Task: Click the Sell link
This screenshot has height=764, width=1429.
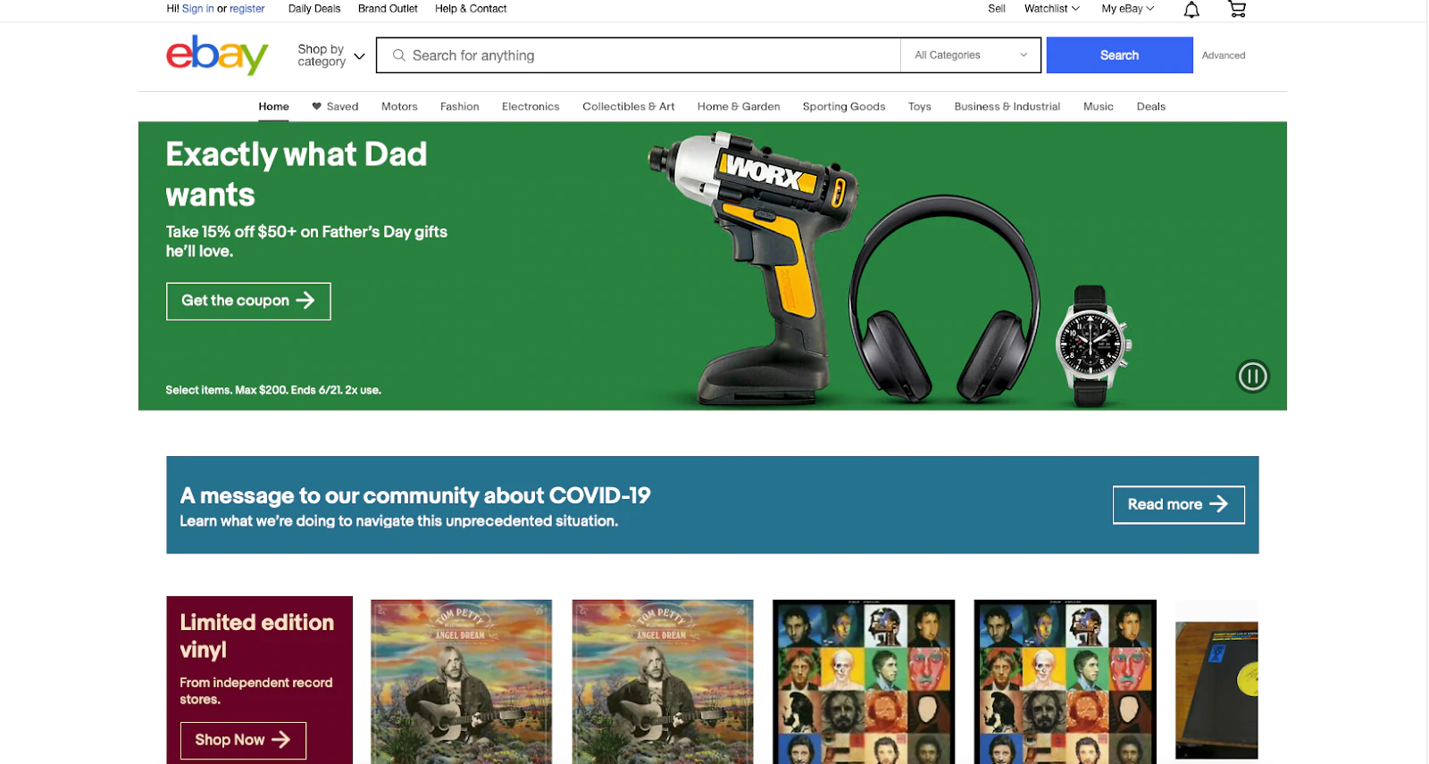Action: (x=997, y=9)
